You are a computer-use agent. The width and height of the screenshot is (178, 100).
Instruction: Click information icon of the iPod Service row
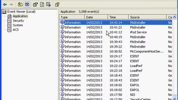point(62,32)
